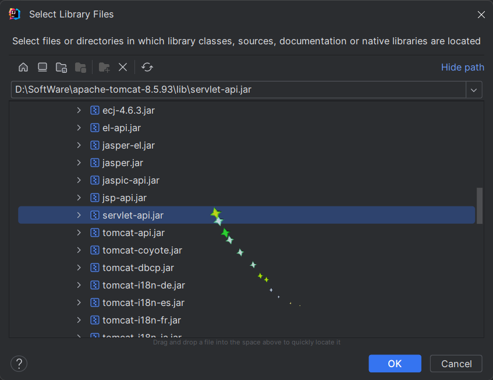The height and width of the screenshot is (380, 493).
Task: Expand the tomcat-i18n-de.jar node
Action: point(79,285)
